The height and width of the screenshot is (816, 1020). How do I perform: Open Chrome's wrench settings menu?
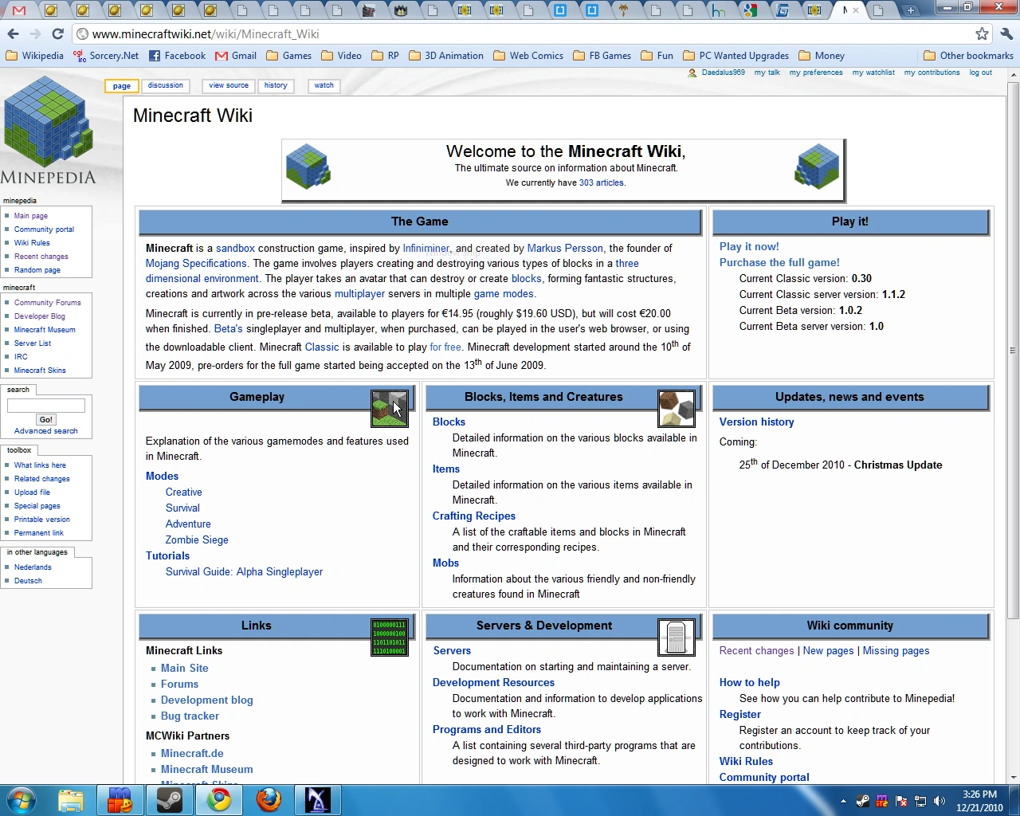point(1006,33)
